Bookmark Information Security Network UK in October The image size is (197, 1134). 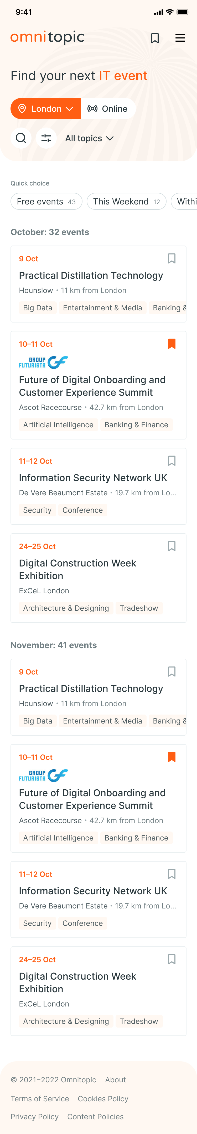point(172,461)
